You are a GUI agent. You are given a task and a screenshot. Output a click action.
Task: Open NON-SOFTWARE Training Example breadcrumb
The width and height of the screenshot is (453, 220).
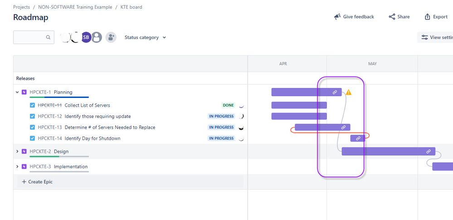click(75, 7)
